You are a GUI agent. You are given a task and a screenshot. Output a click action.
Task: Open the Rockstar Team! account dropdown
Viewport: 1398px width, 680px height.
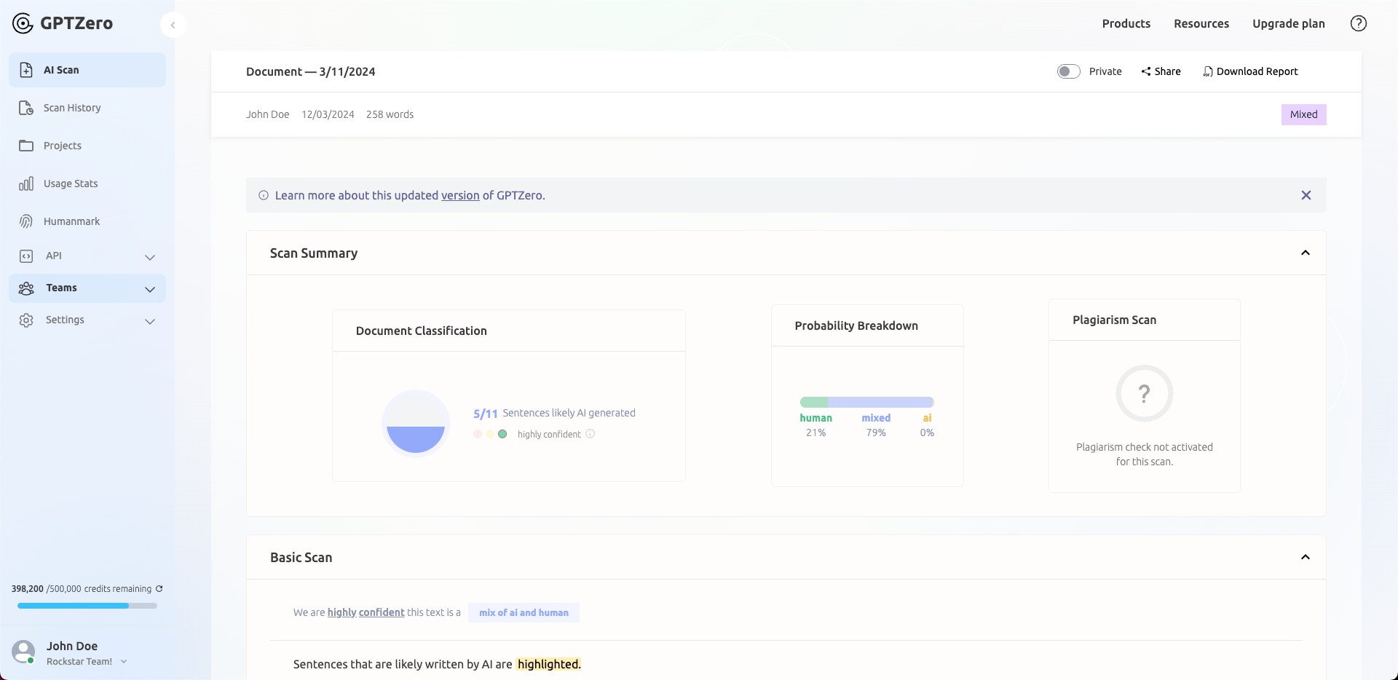124,661
